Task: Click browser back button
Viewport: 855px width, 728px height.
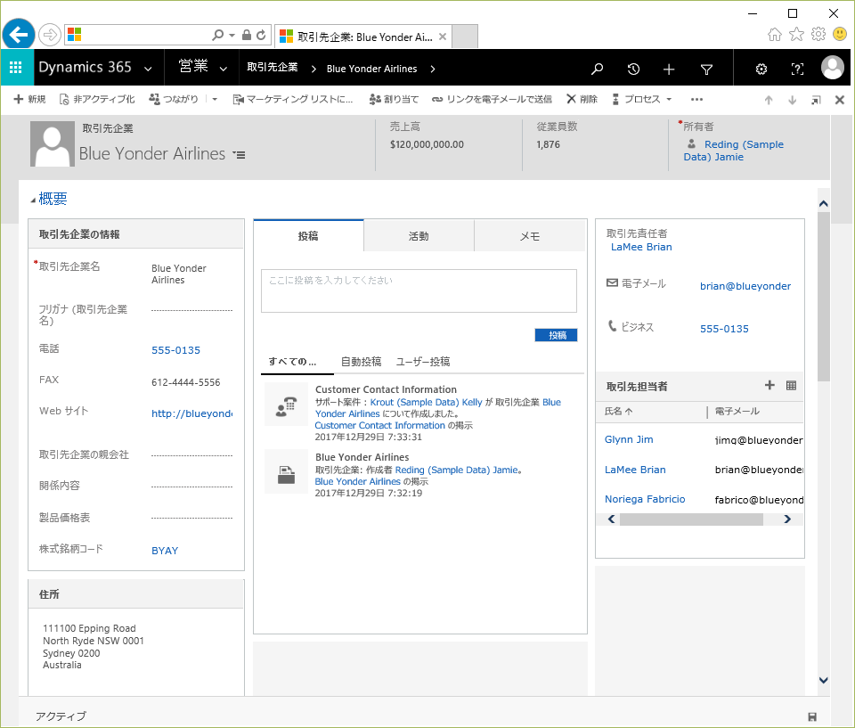Action: click(19, 35)
